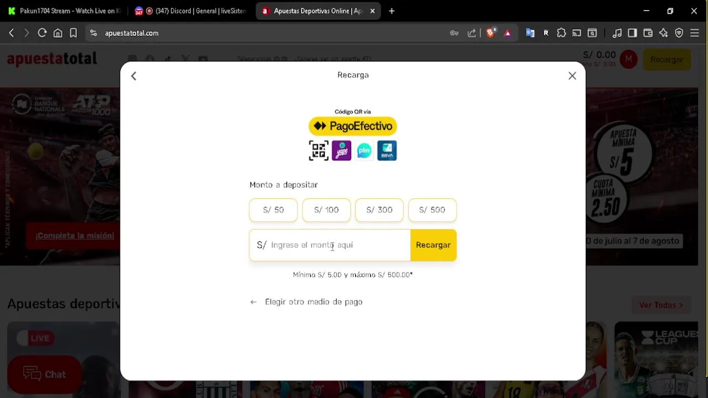Focus the 'Ingrese el monto aquí' field
Image resolution: width=708 pixels, height=398 pixels.
[330, 245]
